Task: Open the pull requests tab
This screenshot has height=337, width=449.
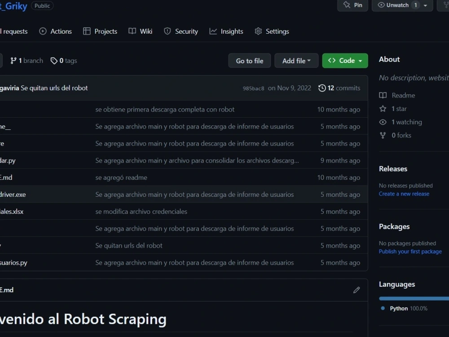Action: click(x=14, y=31)
